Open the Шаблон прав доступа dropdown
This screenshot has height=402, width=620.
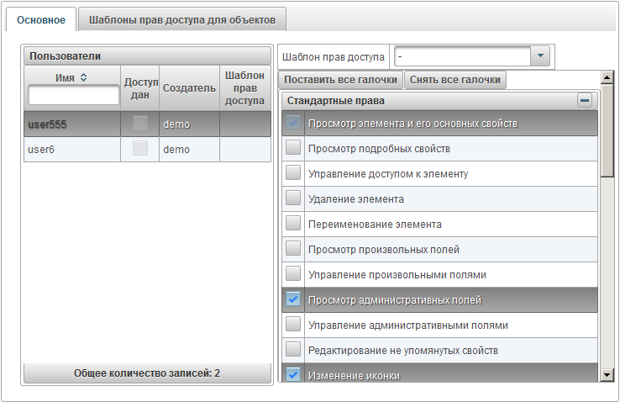click(540, 56)
